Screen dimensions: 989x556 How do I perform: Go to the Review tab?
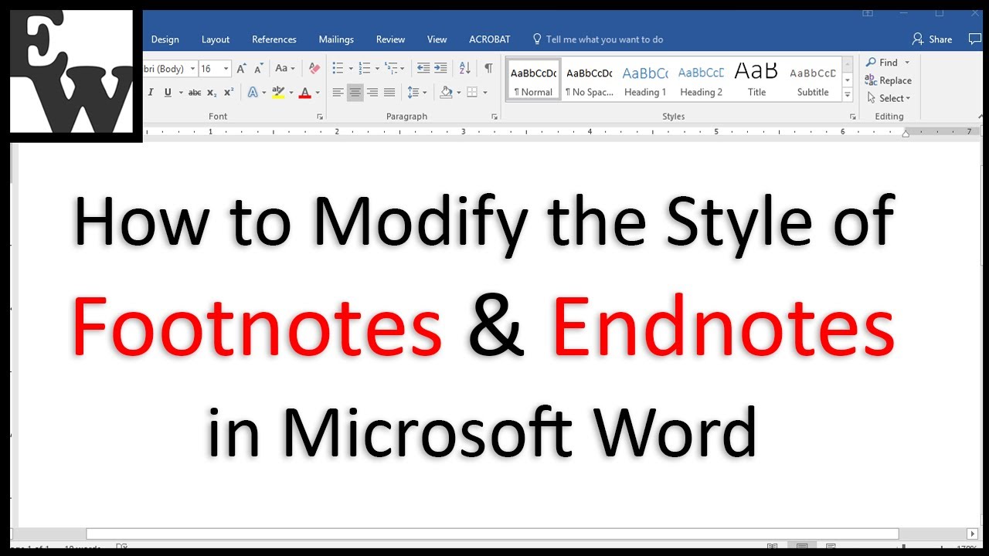click(390, 39)
